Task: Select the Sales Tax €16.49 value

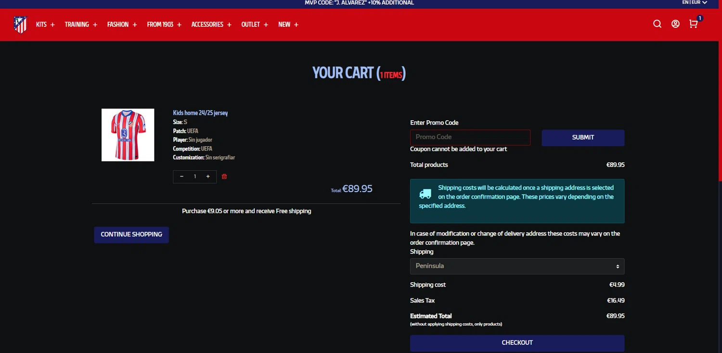Action: point(616,301)
